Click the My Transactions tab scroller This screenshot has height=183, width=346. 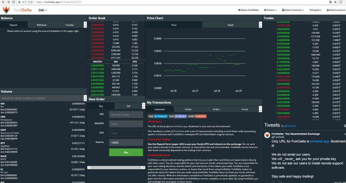pyautogui.click(x=260, y=109)
